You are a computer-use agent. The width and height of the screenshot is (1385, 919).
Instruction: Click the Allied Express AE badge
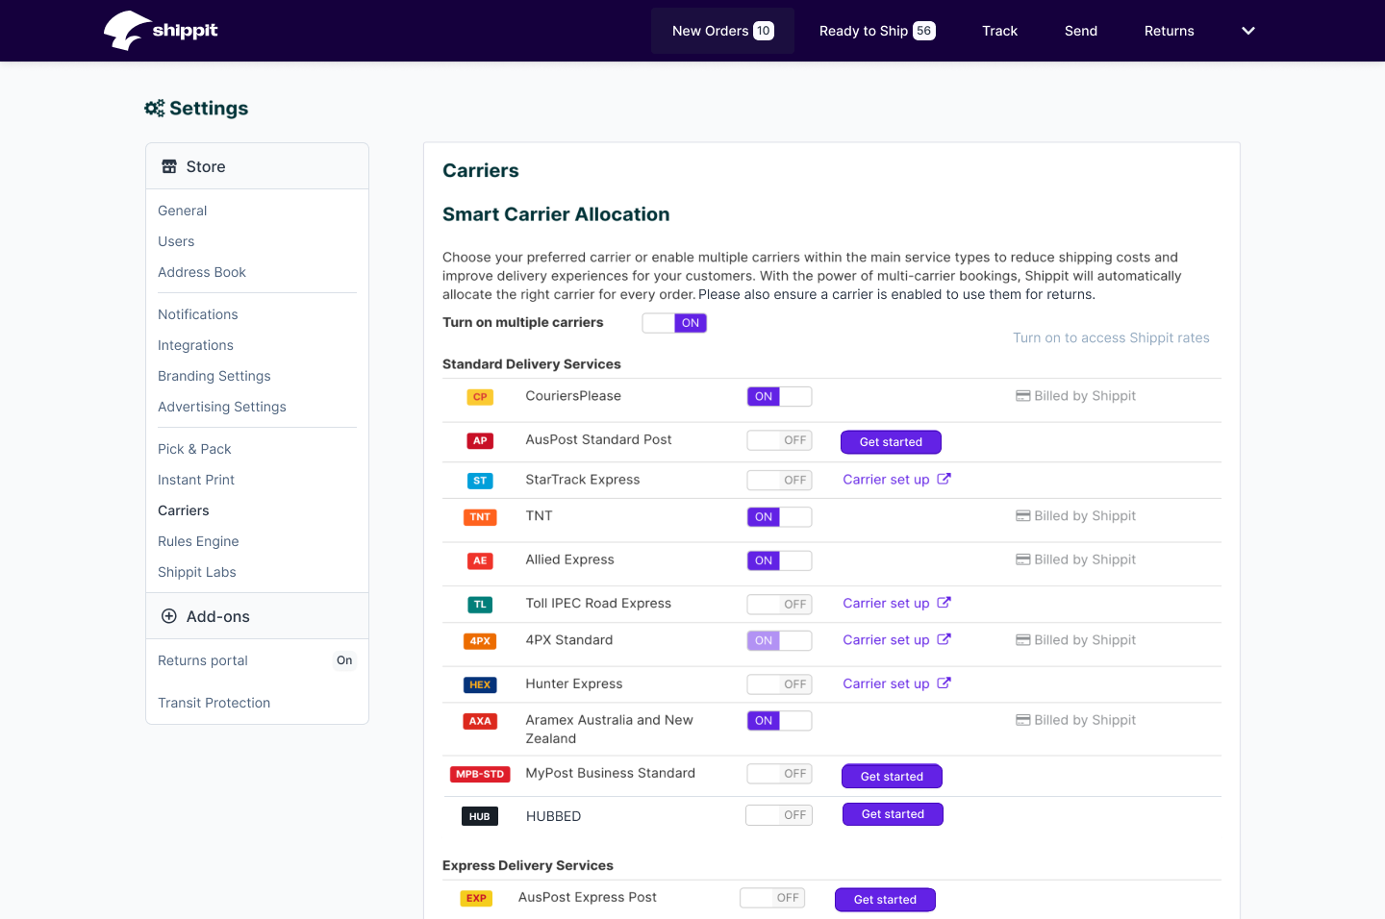pos(480,560)
